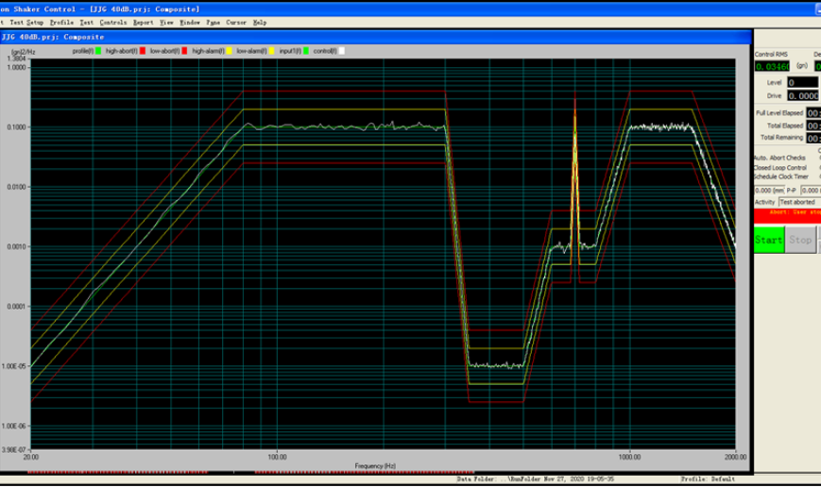Click the 0.000 (mm) P-P displacement field
The width and height of the screenshot is (821, 487).
tap(769, 191)
